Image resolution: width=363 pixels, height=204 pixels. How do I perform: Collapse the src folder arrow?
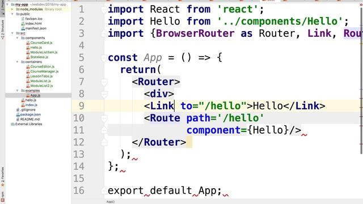(x=12, y=33)
